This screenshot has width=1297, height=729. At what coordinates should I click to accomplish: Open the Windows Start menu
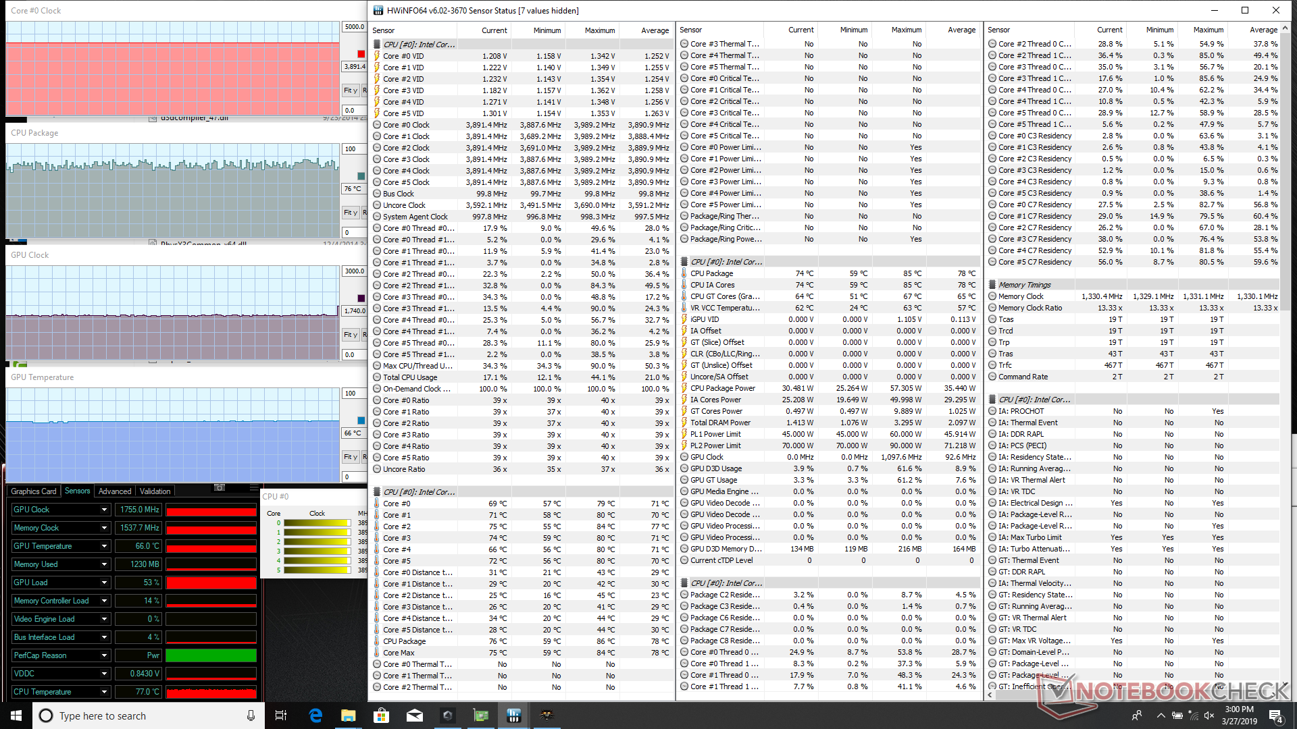click(16, 715)
